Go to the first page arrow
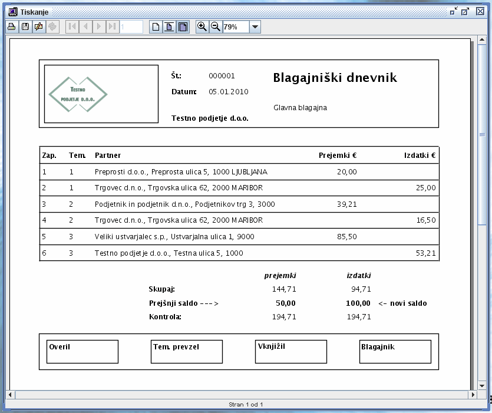Viewport: 492px width, 413px height. coord(72,27)
